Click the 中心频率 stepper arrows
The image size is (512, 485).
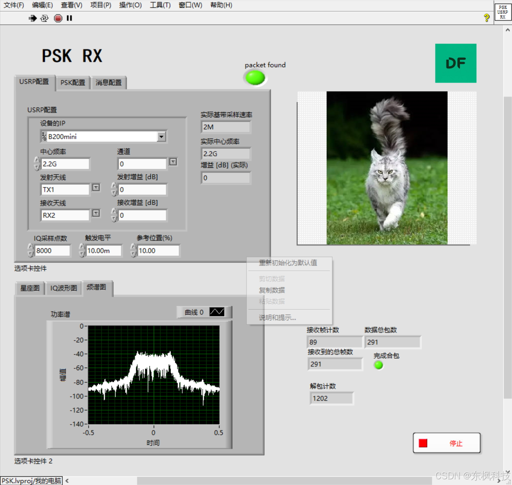pos(37,164)
